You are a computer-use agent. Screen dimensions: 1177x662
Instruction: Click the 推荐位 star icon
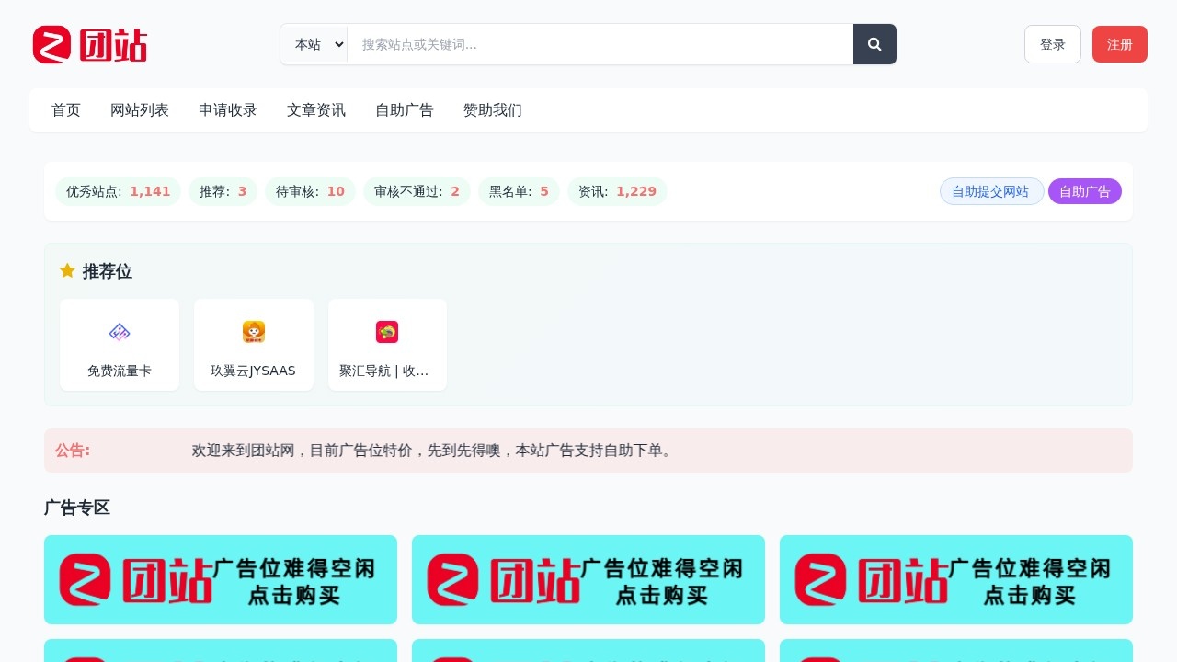coord(67,270)
